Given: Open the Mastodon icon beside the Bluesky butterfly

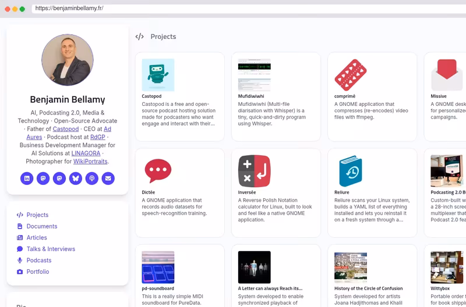Looking at the screenshot, I should pos(59,179).
